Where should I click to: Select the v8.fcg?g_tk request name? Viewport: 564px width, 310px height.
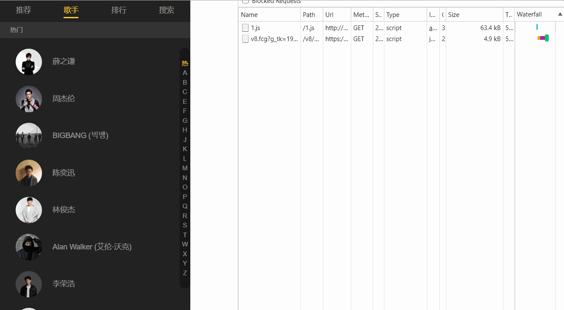274,39
